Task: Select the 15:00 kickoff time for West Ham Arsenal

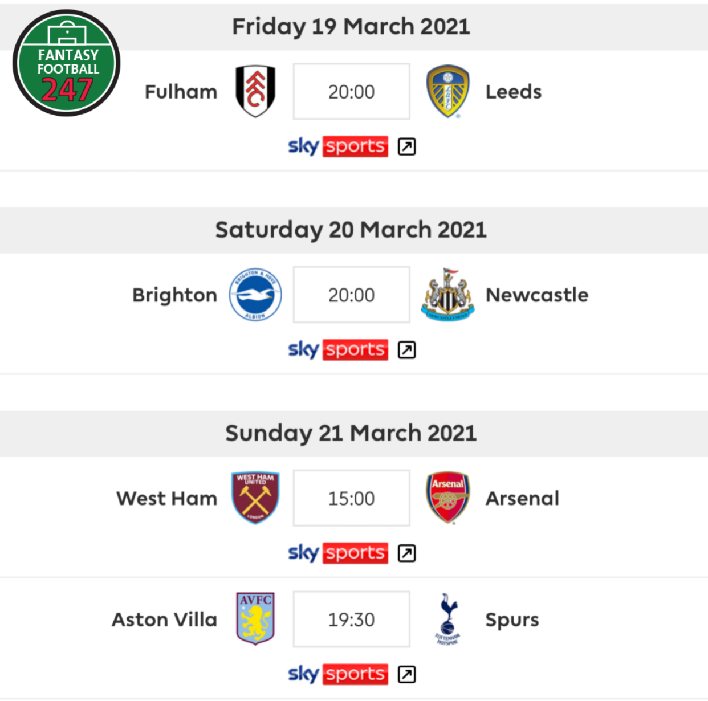Action: [x=351, y=498]
